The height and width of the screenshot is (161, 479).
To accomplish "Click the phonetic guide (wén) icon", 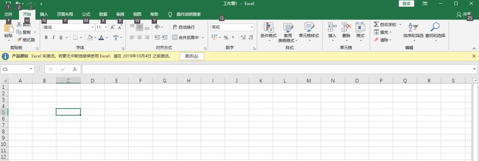I will 116,37.
